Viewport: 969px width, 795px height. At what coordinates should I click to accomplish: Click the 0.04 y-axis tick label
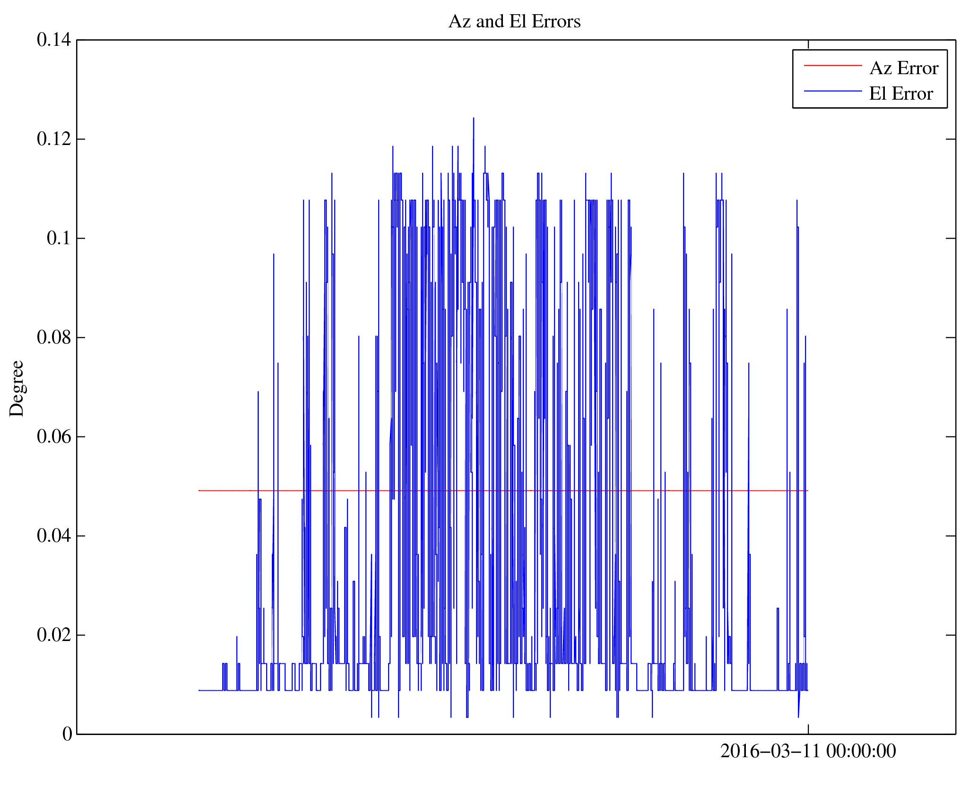pos(54,536)
